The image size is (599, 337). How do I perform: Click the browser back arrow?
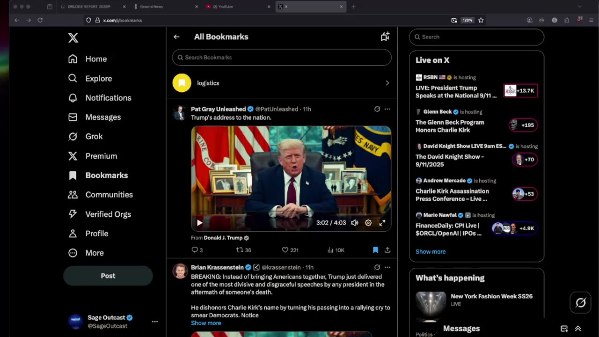point(17,20)
